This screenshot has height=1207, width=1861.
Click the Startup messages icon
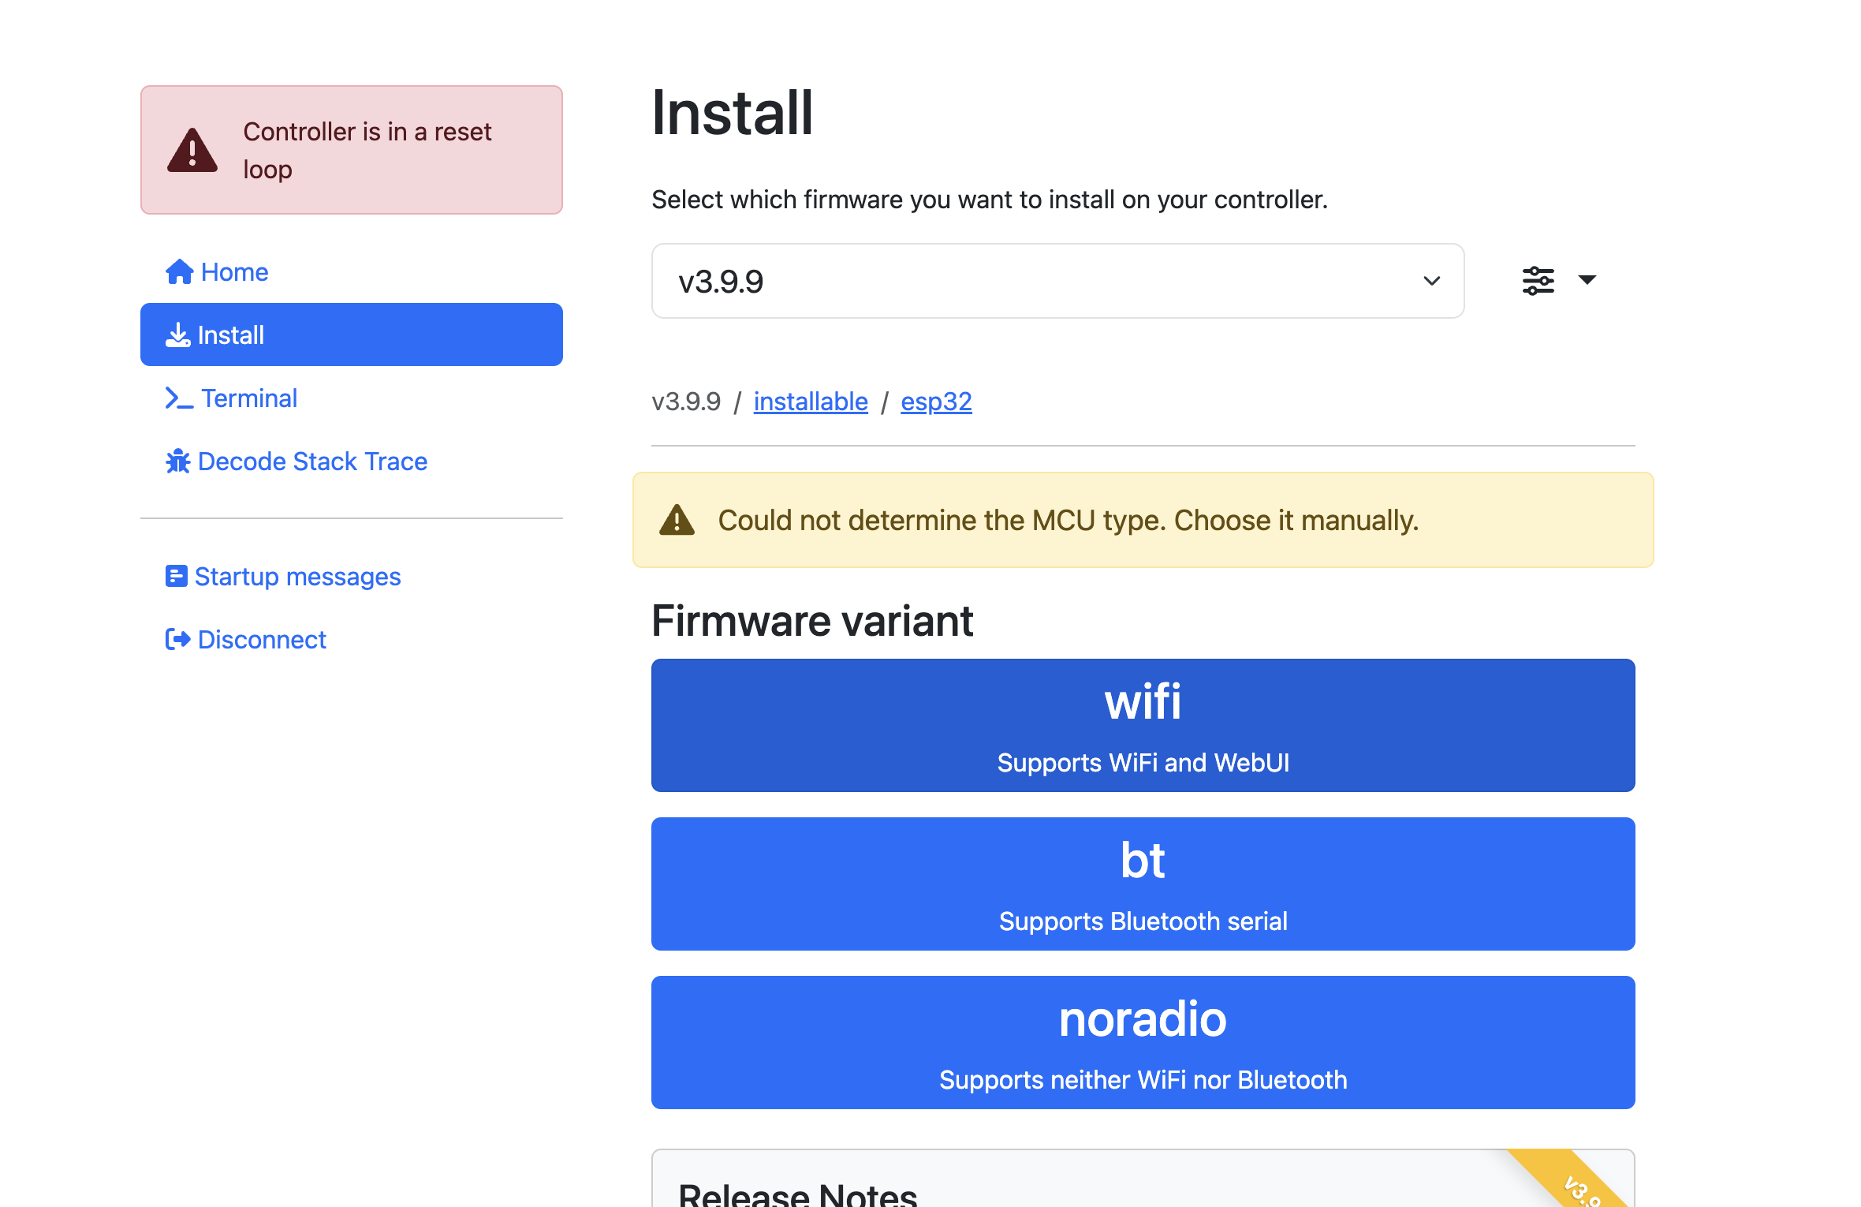tap(176, 577)
